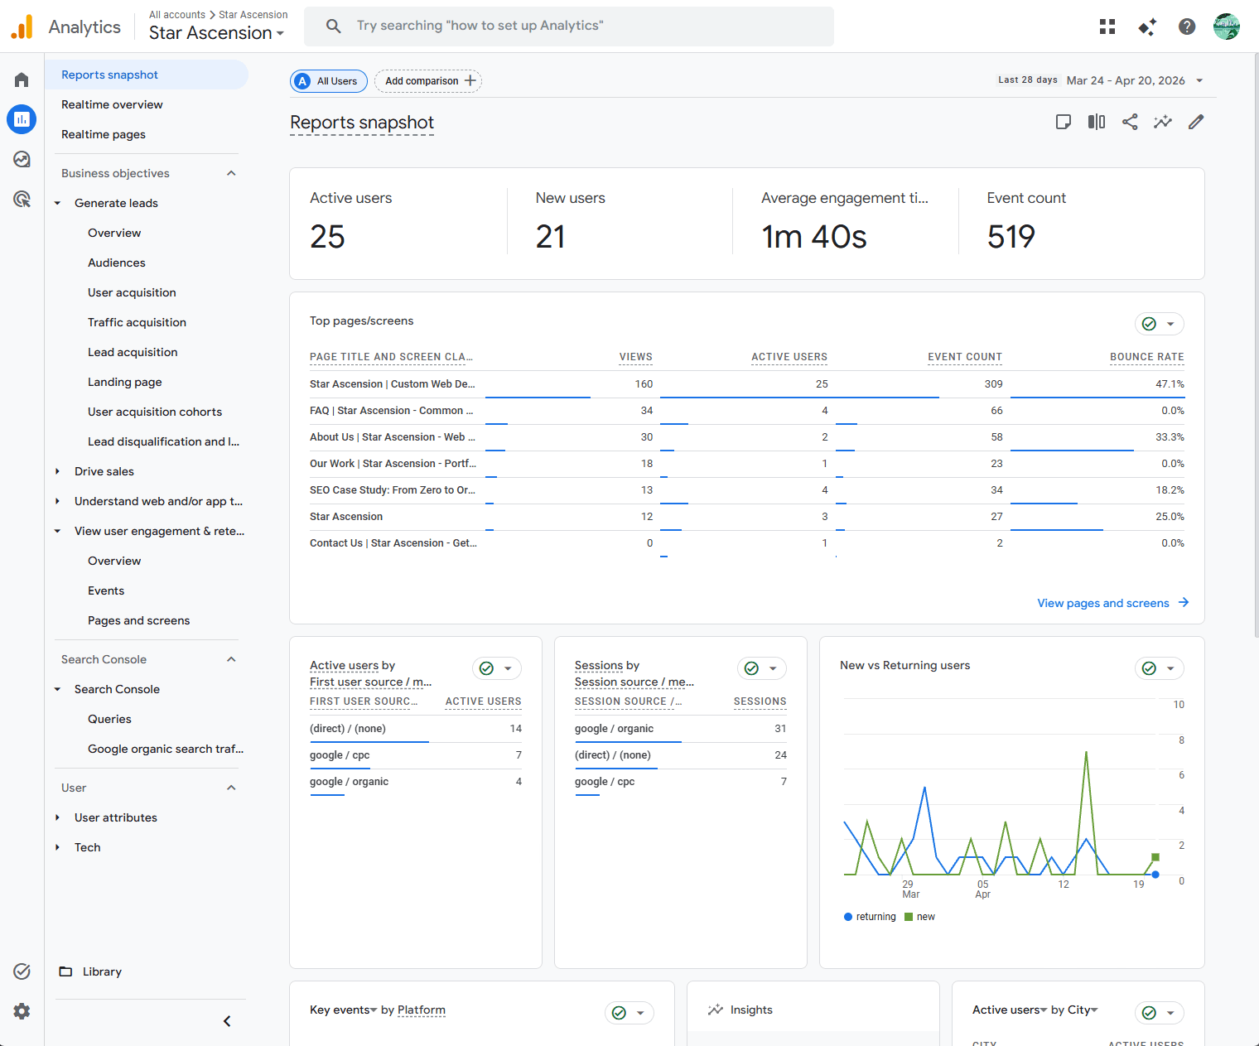1259x1046 pixels.
Task: Open the user account avatar
Action: pos(1227,27)
